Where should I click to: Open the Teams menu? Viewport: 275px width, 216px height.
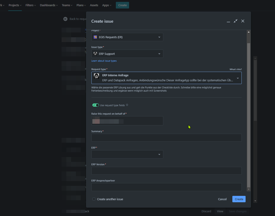click(x=67, y=5)
